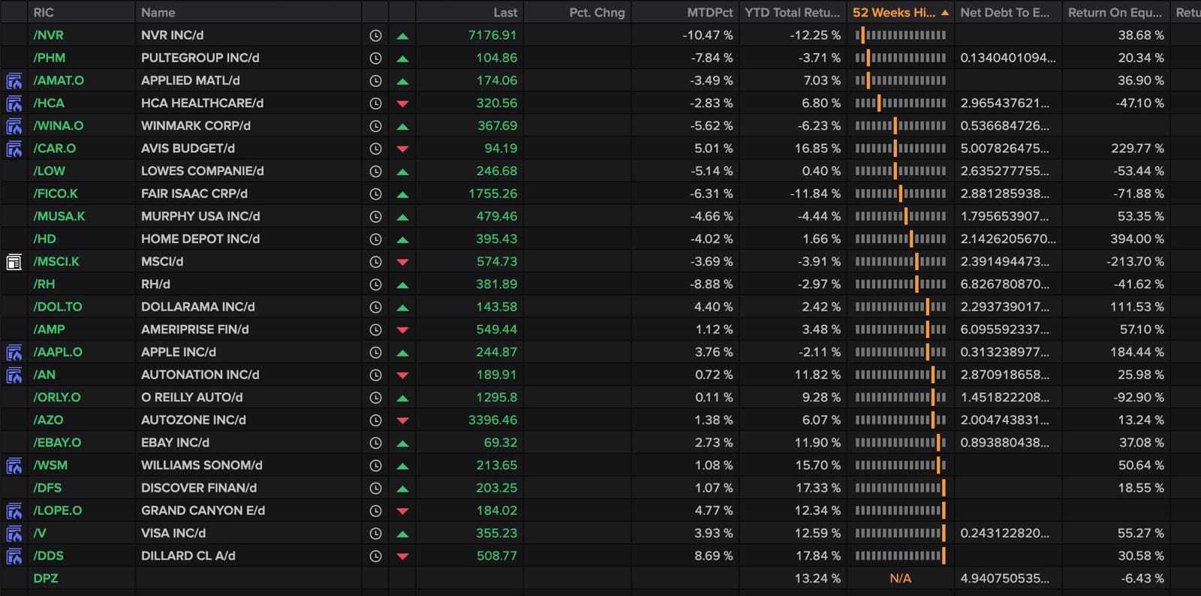Sort by the Last column header

tap(504, 13)
